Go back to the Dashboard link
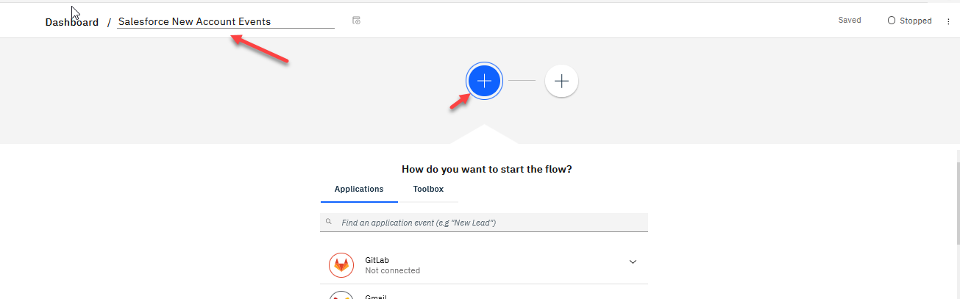The height and width of the screenshot is (299, 960). pyautogui.click(x=71, y=22)
